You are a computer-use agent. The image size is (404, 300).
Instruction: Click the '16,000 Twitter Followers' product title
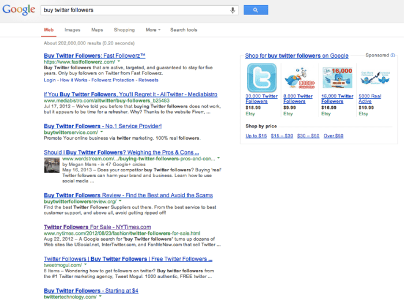pyautogui.click(x=337, y=99)
